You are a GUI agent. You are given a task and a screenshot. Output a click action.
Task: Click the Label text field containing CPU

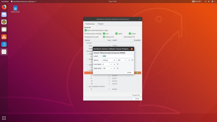point(117,56)
